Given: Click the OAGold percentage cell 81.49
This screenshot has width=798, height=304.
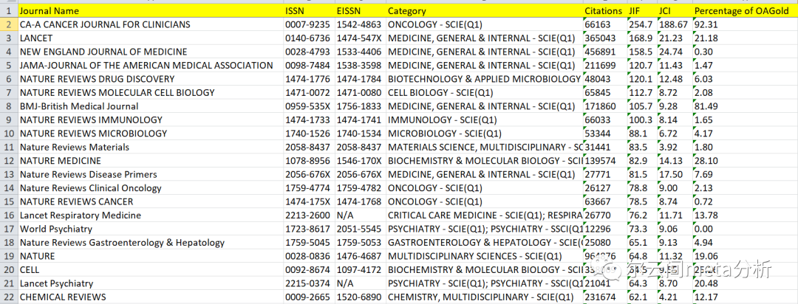Looking at the screenshot, I should tap(707, 106).
